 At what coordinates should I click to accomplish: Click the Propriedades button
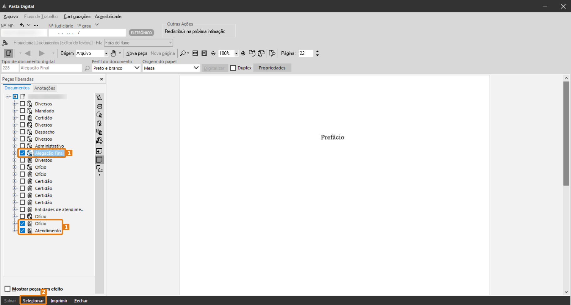tap(272, 68)
